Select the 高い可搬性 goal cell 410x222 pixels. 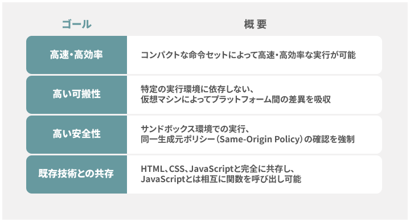[x=77, y=94]
